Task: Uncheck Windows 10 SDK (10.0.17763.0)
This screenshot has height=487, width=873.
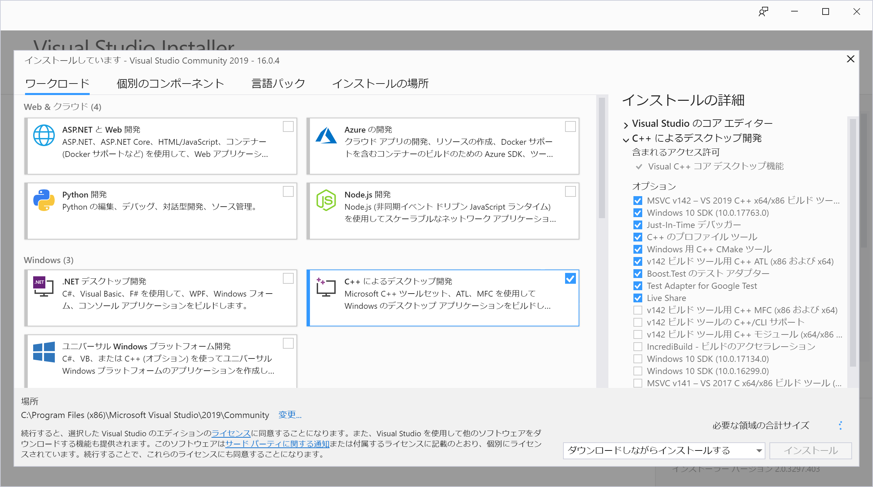Action: 637,213
